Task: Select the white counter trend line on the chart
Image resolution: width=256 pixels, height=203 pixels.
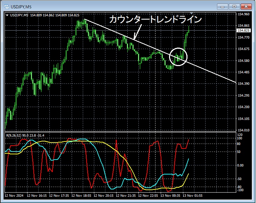Action: (160, 51)
